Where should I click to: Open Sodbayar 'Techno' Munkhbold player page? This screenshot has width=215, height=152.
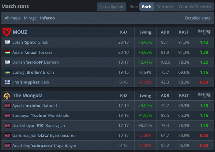(x=41, y=115)
